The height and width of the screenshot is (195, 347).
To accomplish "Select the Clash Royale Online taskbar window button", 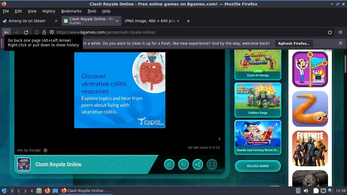I will (86, 191).
